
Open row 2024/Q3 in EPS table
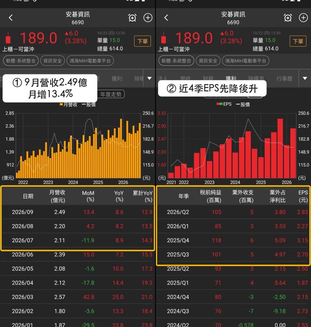click(233, 311)
